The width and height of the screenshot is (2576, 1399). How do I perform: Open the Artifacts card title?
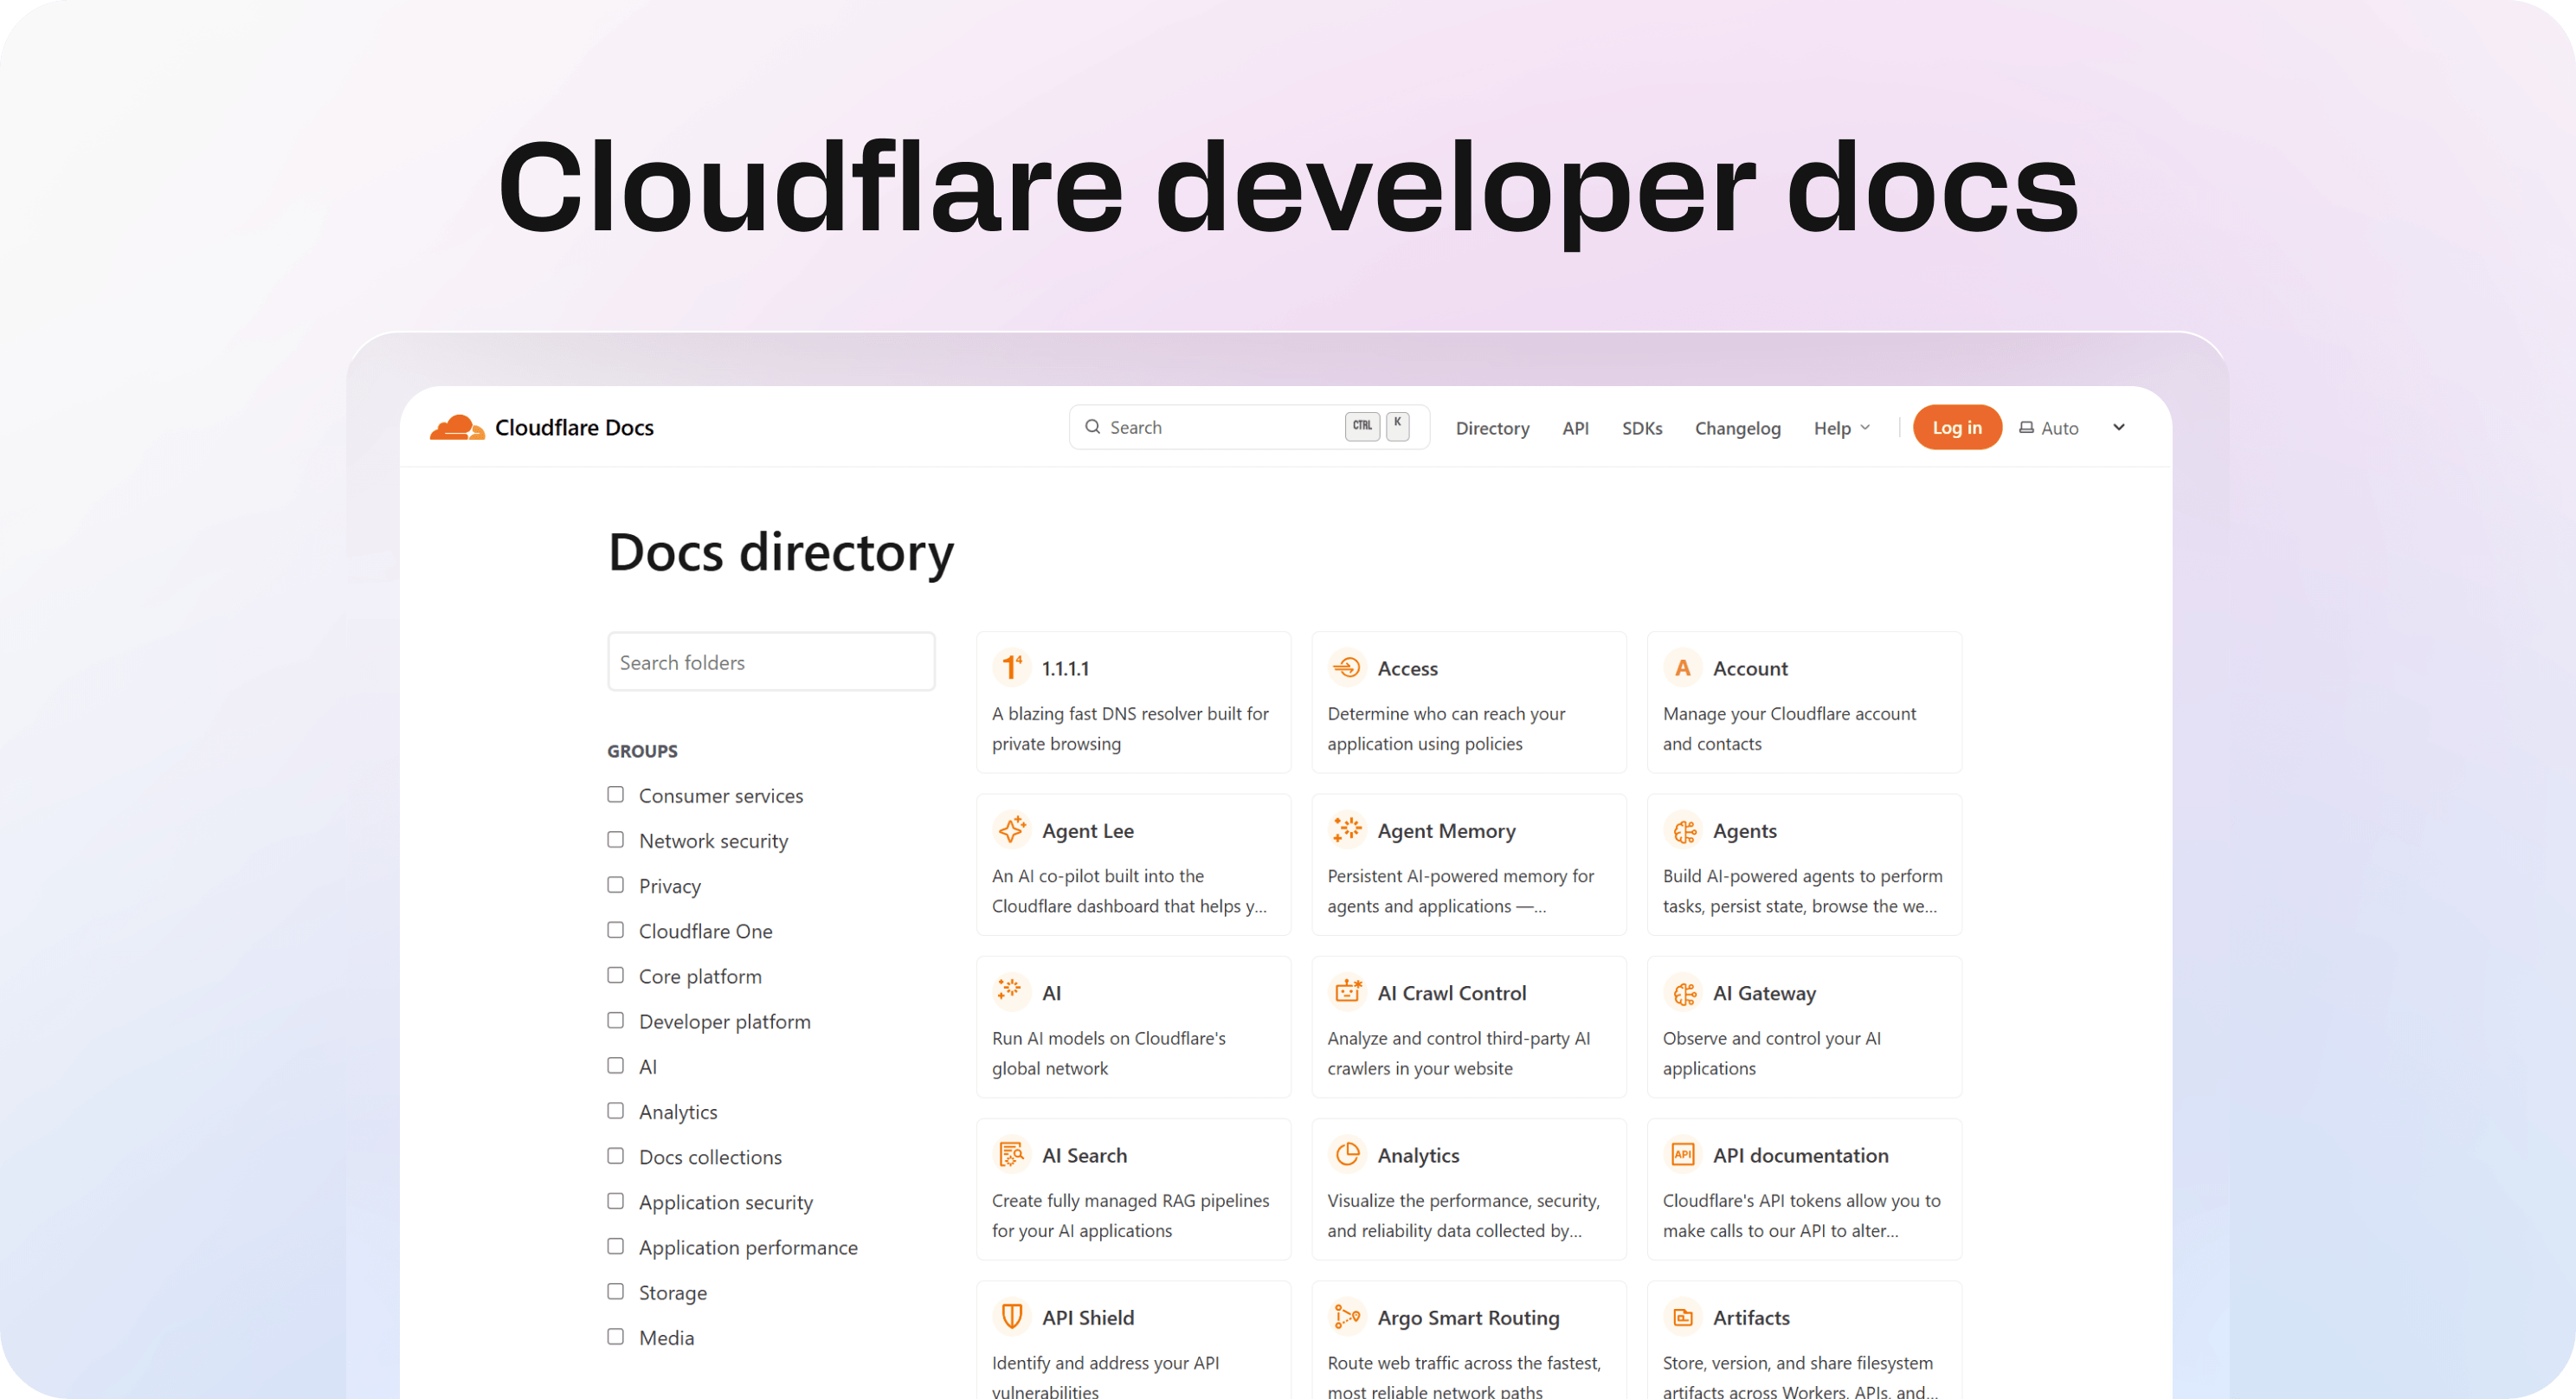click(1750, 1317)
